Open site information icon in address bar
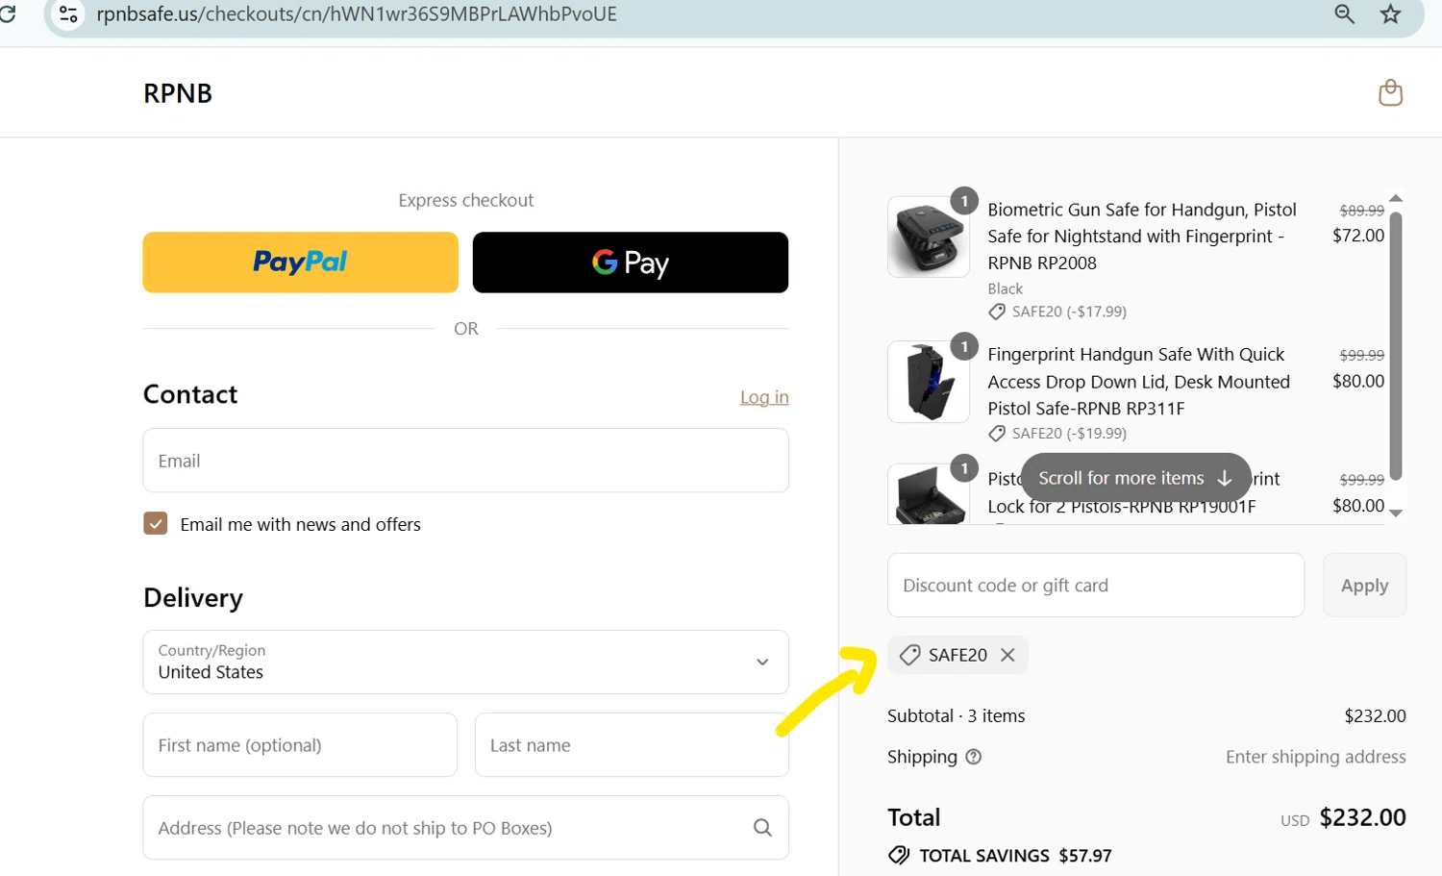The height and width of the screenshot is (876, 1442). pyautogui.click(x=68, y=14)
